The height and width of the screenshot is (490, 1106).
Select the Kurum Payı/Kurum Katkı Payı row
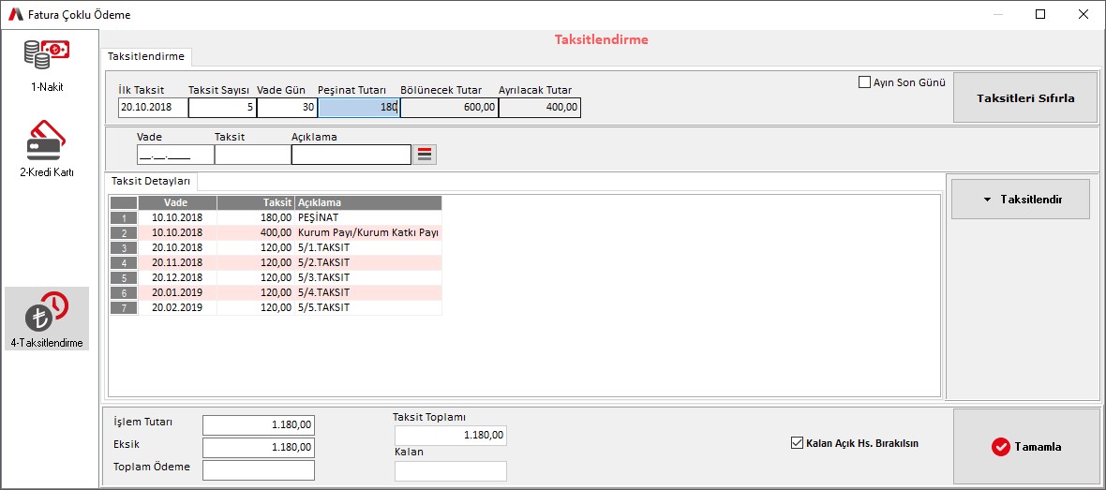click(367, 232)
